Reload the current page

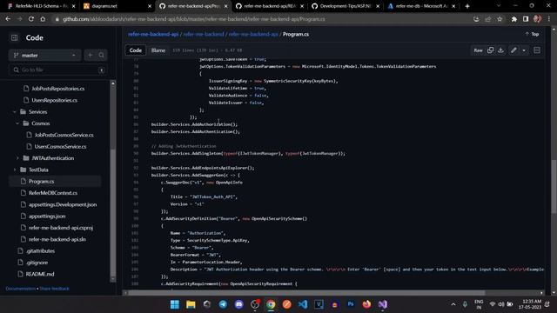[31, 19]
